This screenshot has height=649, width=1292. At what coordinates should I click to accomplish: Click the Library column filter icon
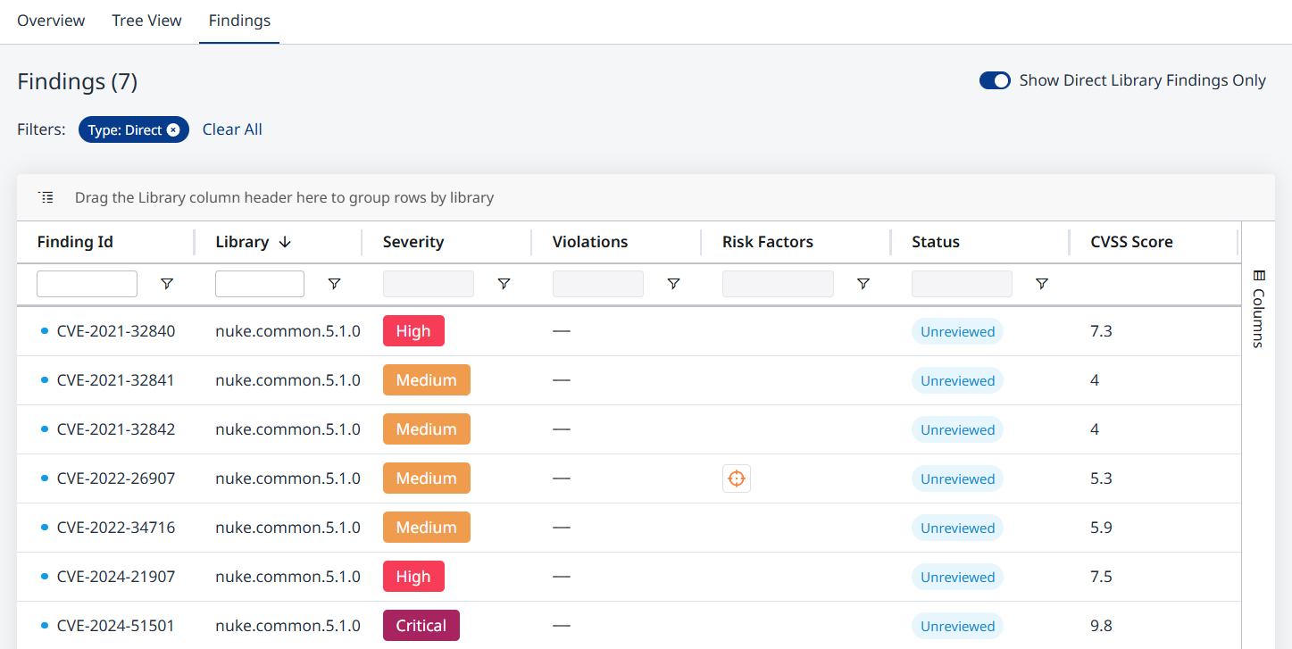coord(334,284)
